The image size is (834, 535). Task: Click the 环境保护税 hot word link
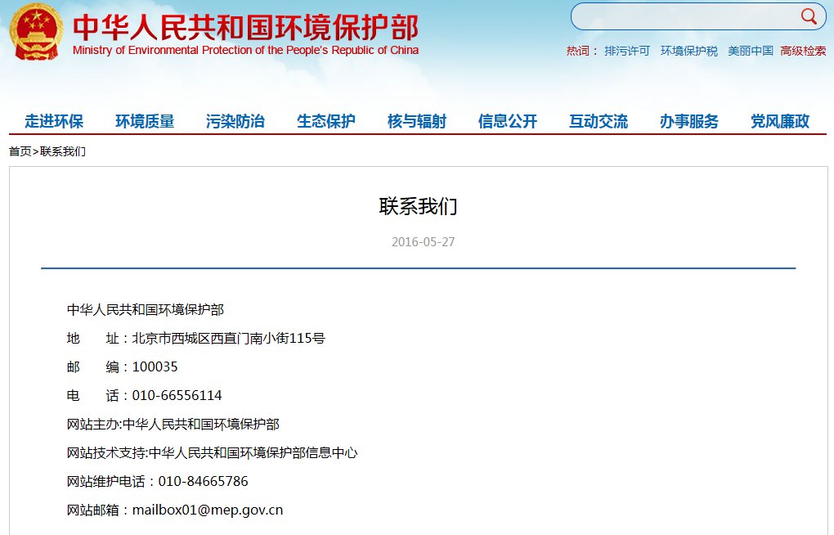point(688,50)
